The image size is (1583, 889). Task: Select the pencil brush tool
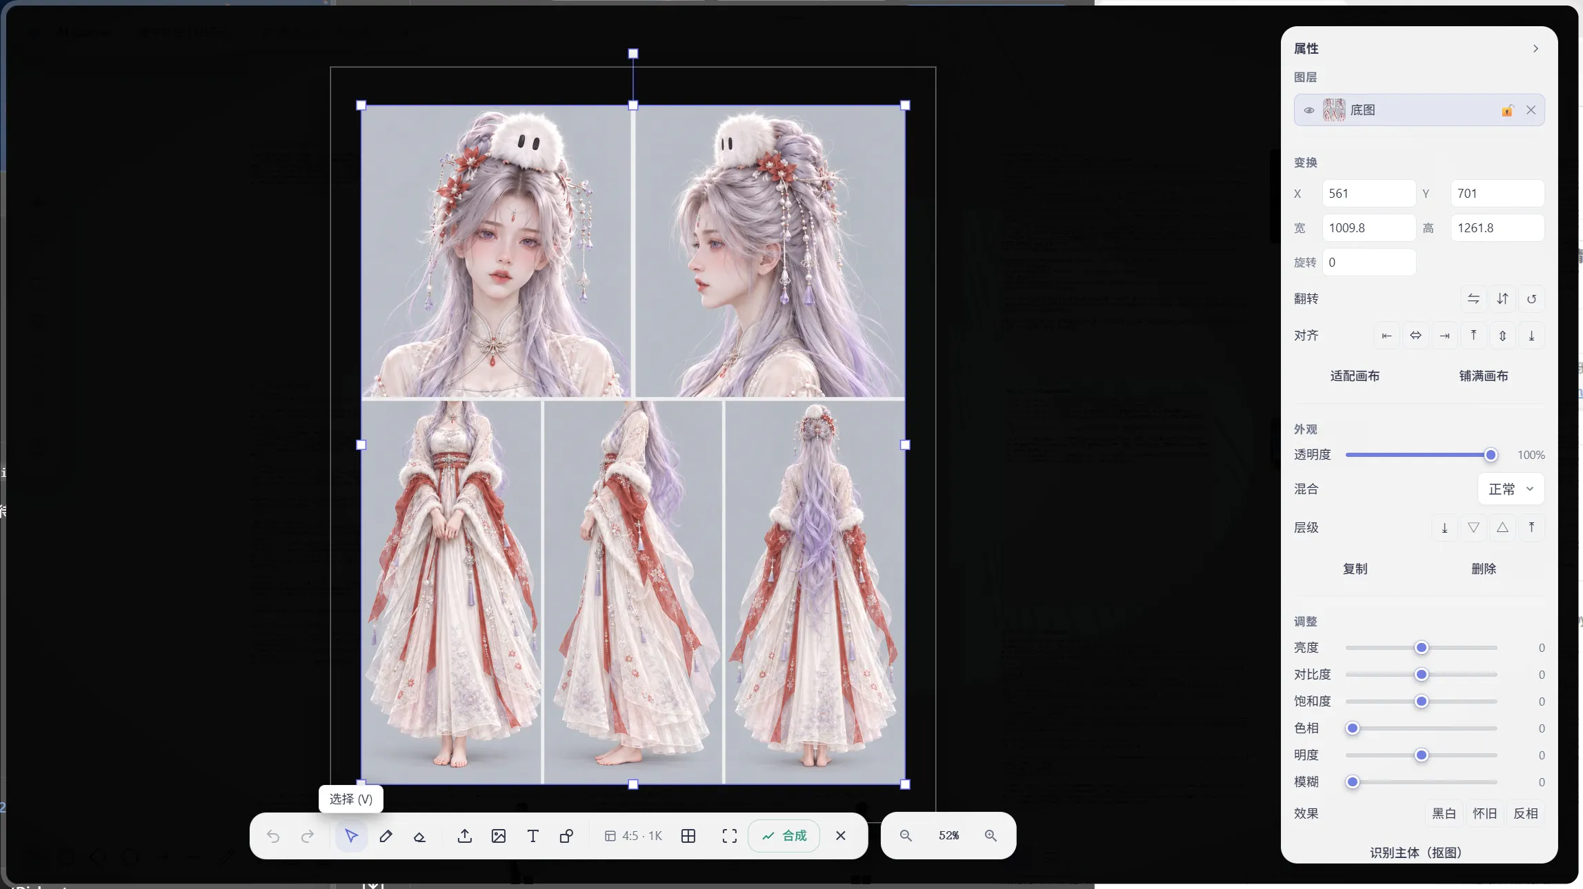[386, 836]
